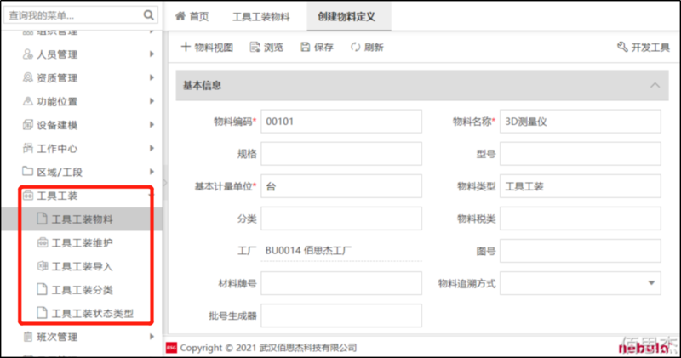Screen dimensions: 681x358
Task: Collapse the 基本信息 section chevron
Action: point(655,86)
